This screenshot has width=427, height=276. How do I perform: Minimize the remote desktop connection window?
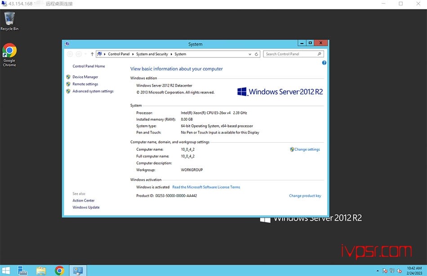click(383, 4)
